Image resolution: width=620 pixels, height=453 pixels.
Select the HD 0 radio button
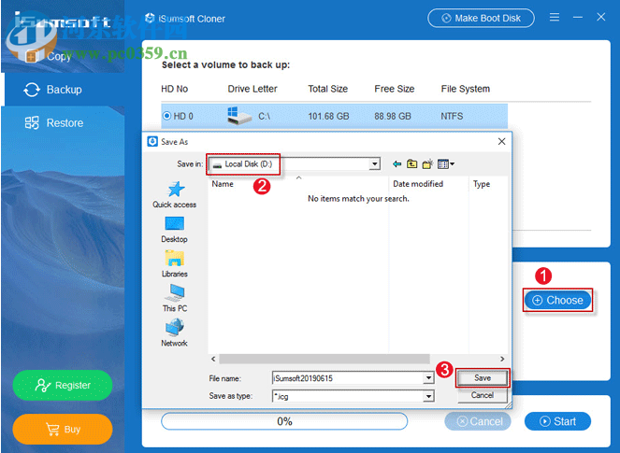[166, 116]
